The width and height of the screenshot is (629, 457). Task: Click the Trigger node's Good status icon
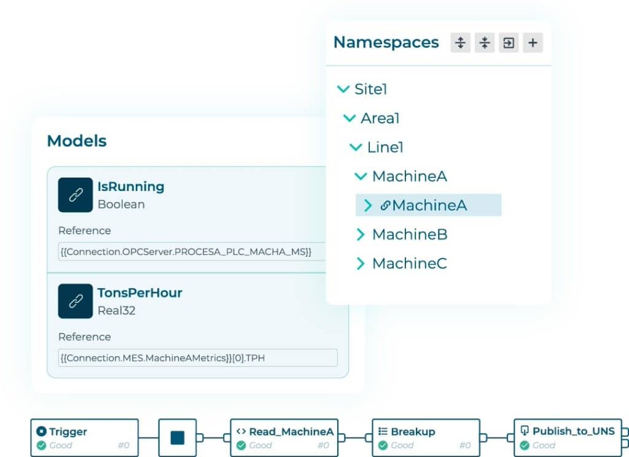[x=42, y=445]
